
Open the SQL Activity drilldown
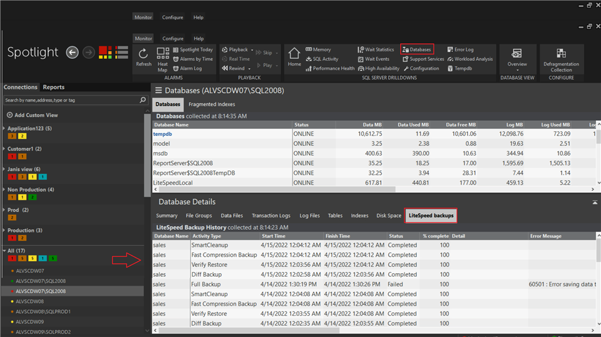[322, 59]
